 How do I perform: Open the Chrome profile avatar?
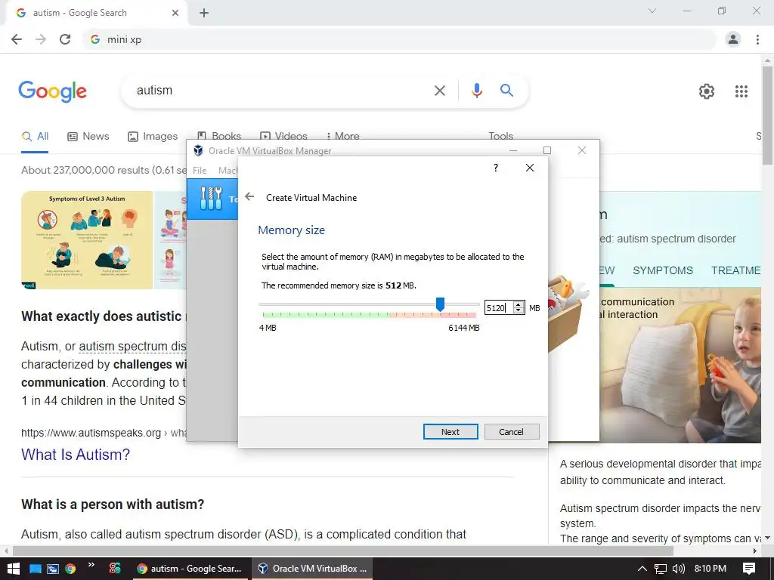click(x=733, y=39)
